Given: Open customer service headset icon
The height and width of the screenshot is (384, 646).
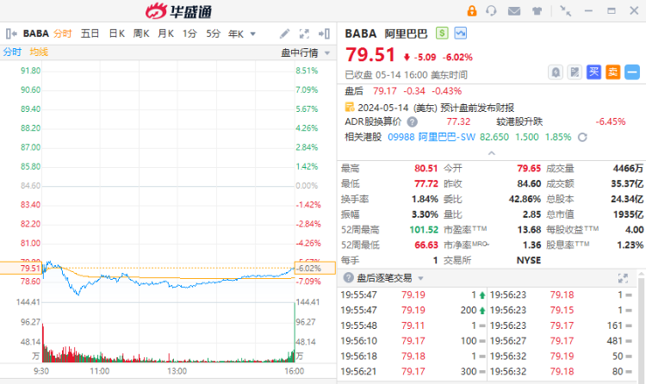Looking at the screenshot, I should [x=491, y=10].
